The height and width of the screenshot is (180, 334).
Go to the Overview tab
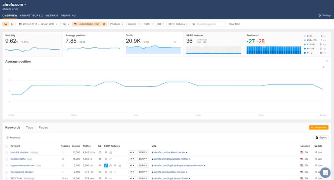pos(10,15)
